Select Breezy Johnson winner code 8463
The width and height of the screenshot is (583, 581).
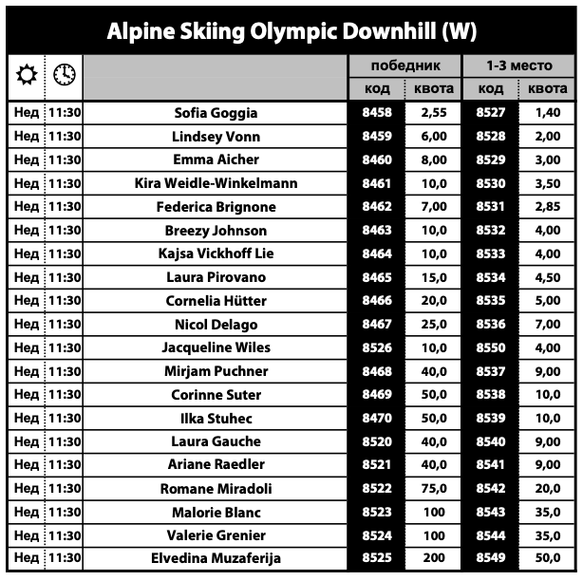tap(377, 231)
